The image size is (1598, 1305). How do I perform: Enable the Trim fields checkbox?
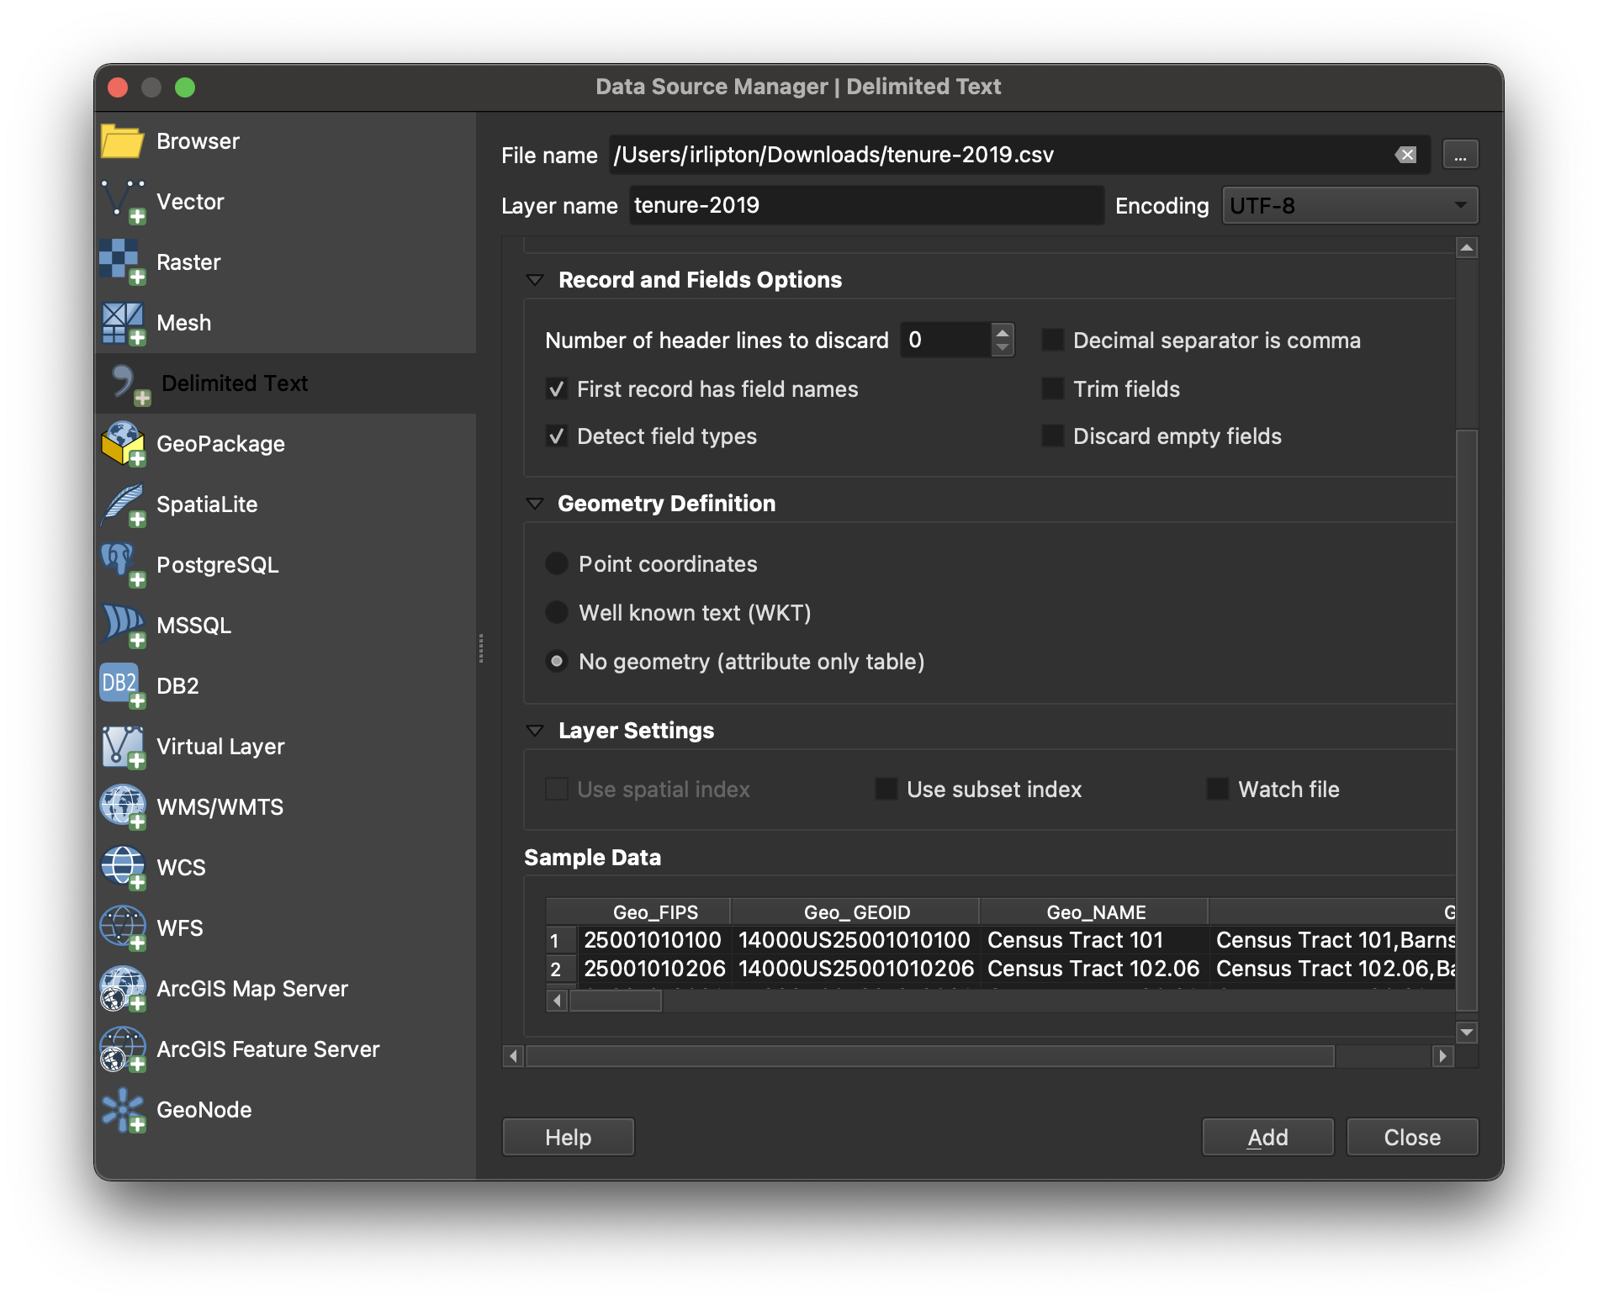coord(1052,388)
